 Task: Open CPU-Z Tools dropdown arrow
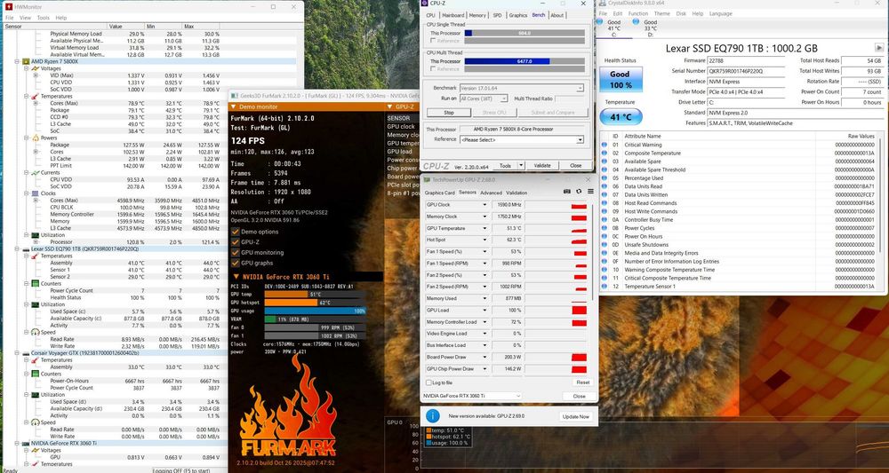point(521,166)
